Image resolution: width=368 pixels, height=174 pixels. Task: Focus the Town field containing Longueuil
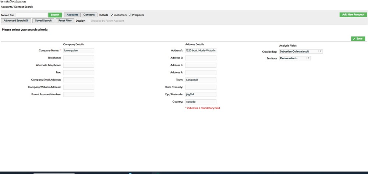[201, 80]
